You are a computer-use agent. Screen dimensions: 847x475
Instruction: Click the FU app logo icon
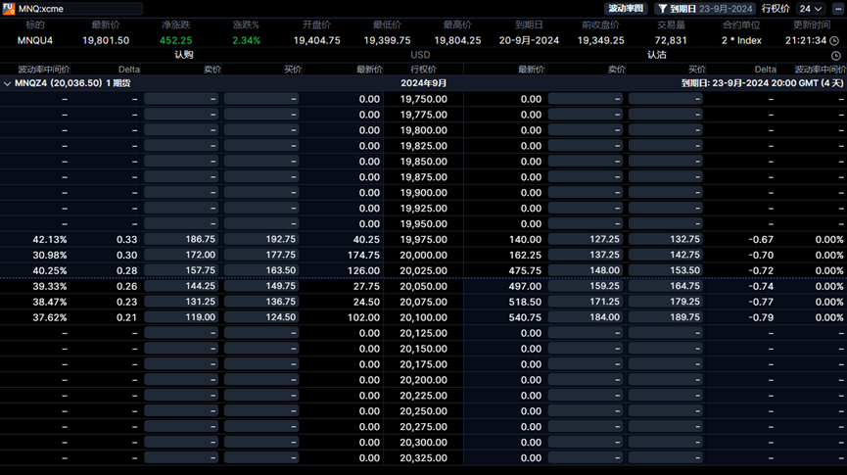(x=9, y=8)
